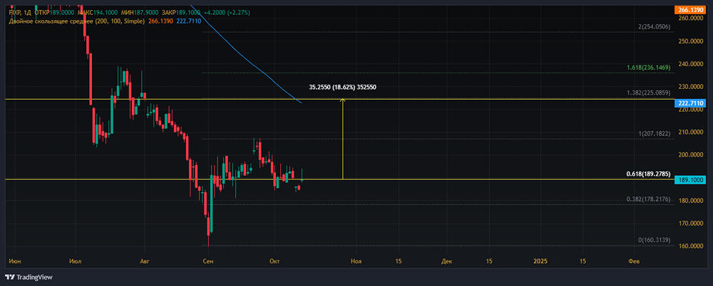Click the Сен label on time axis
Image resolution: width=713 pixels, height=286 pixels.
[x=209, y=261]
